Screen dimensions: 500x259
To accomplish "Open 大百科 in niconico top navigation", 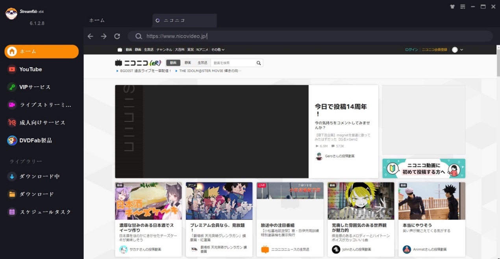I will [x=180, y=50].
